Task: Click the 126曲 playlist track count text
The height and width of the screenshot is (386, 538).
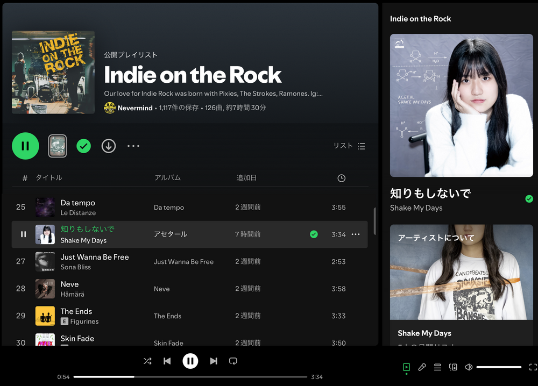Action: 214,108
